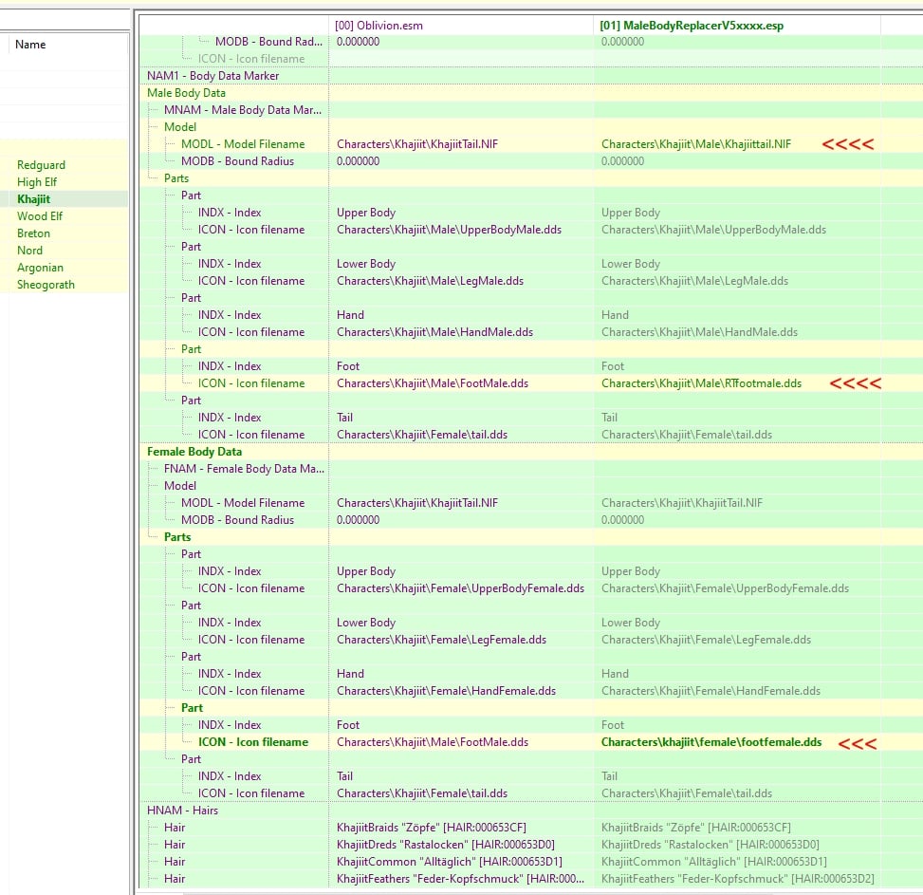Click KhajiitDreds "Rastalocken" hair entry in Oblivion.esm column
923x895 pixels.
[446, 845]
